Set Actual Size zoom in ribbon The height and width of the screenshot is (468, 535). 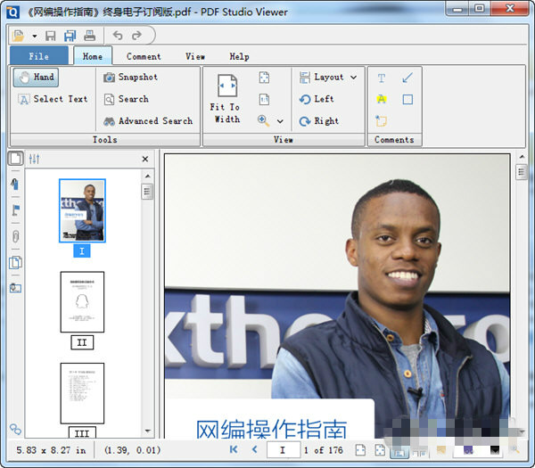click(264, 99)
